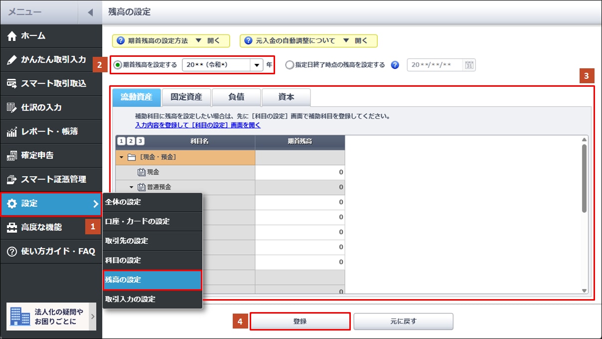Viewport: 602px width, 339px height.
Task: Click level 2 display toggle in table header
Action: 131,142
